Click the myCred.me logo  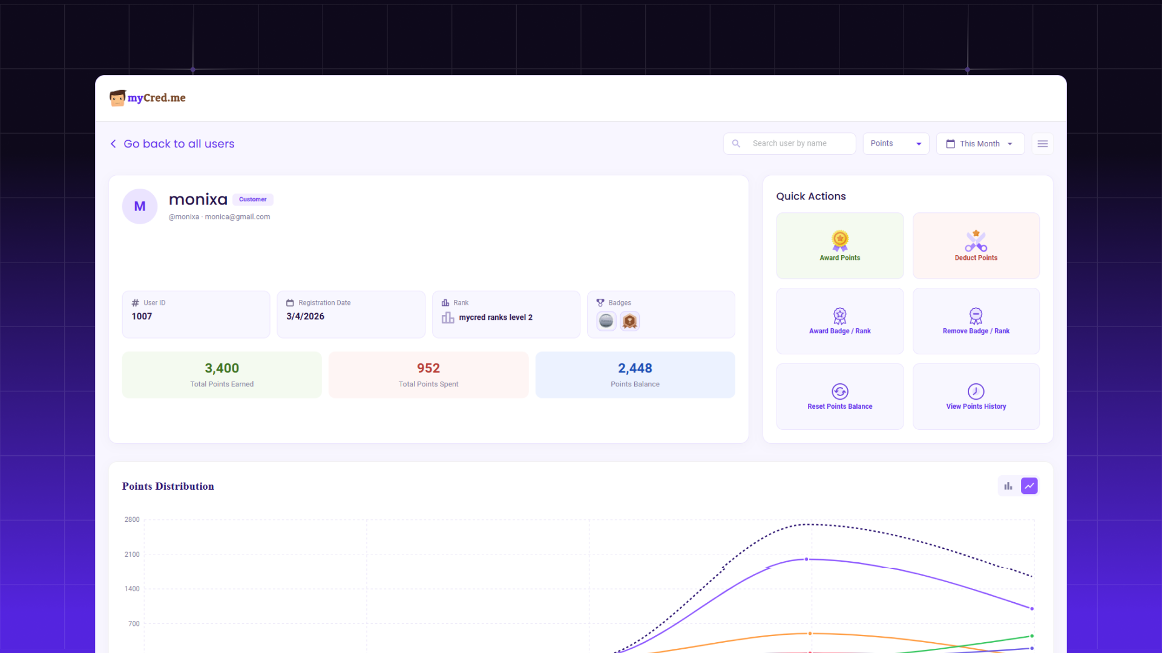pyautogui.click(x=148, y=98)
